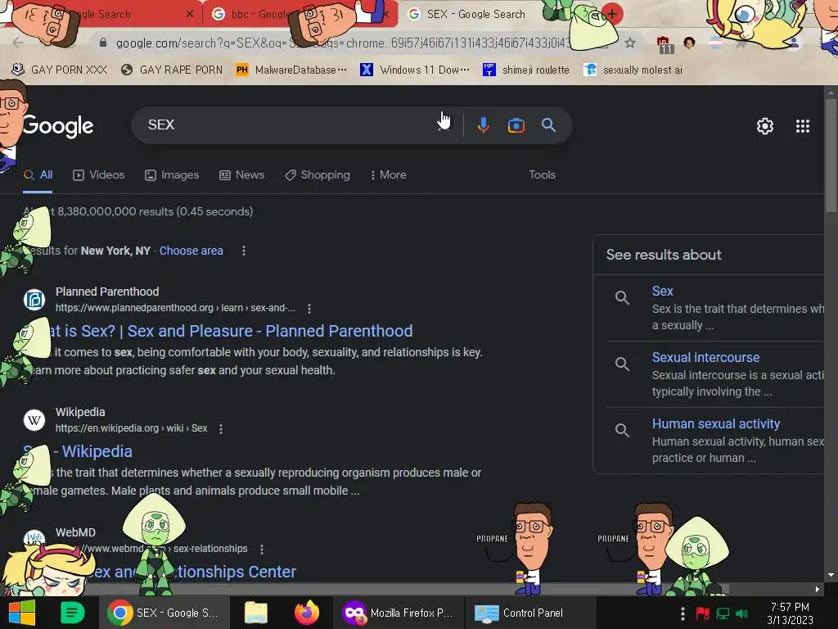Open the Sex link under See results about
838x629 pixels.
(x=662, y=291)
